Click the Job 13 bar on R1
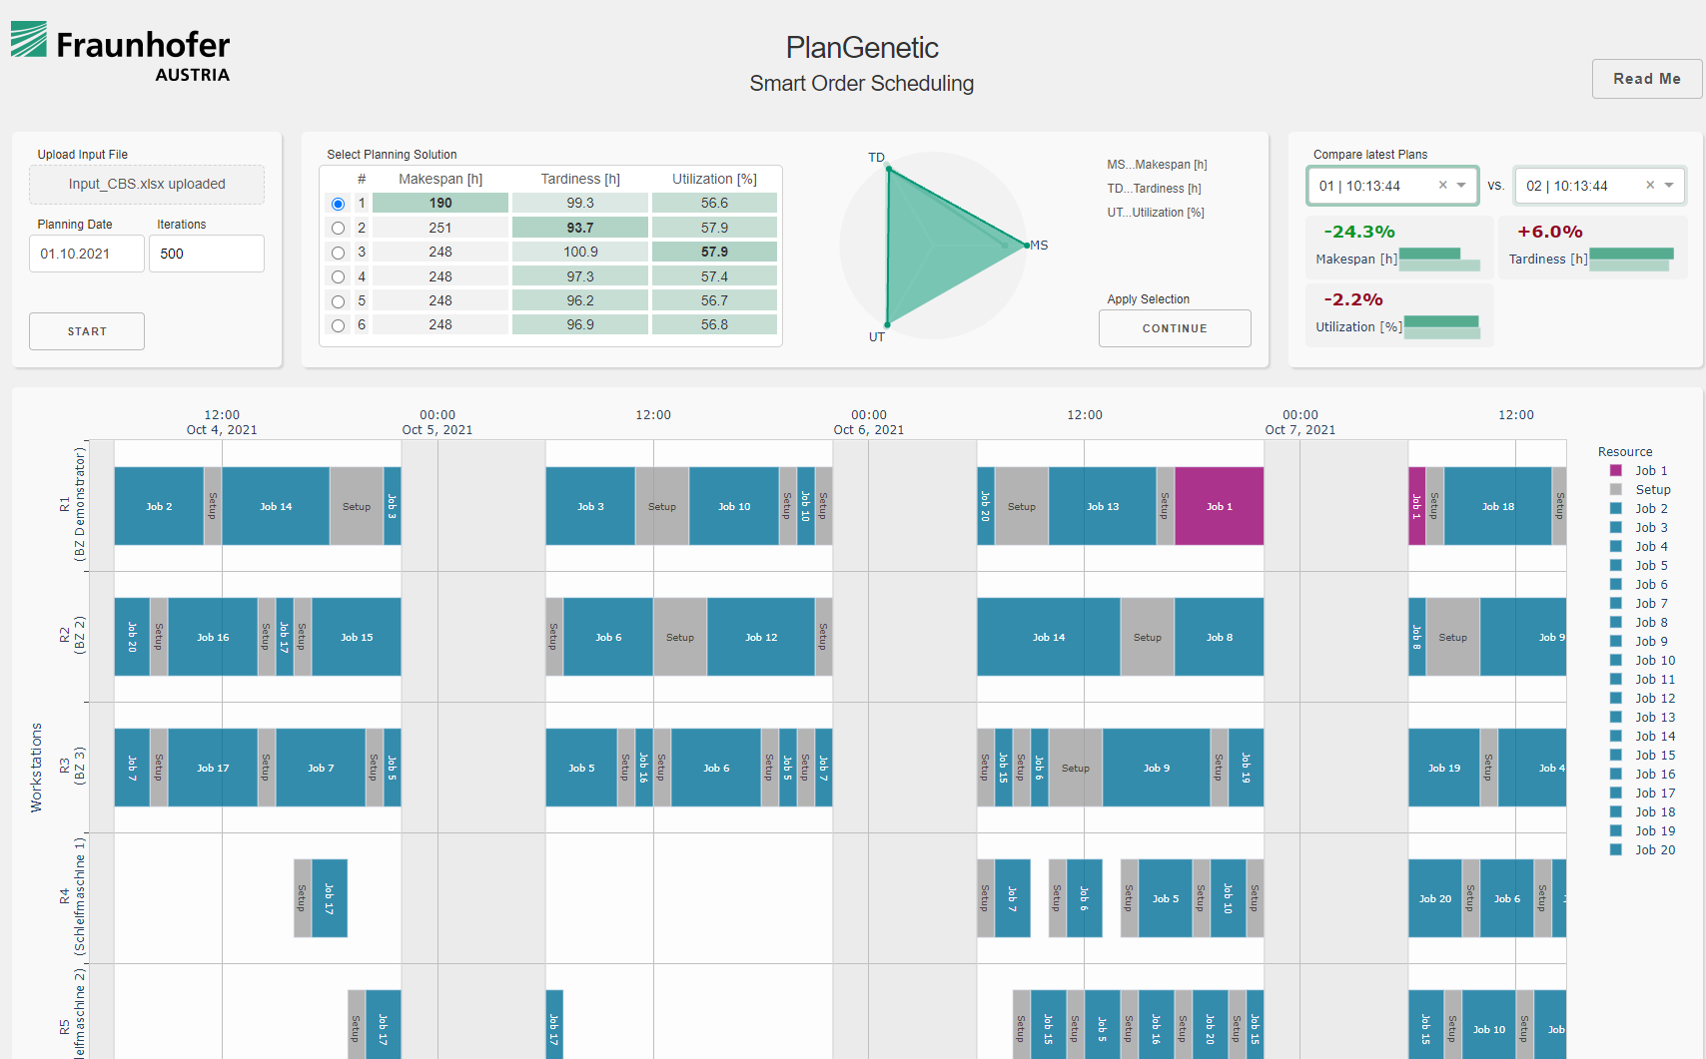Image resolution: width=1706 pixels, height=1059 pixels. point(1103,506)
